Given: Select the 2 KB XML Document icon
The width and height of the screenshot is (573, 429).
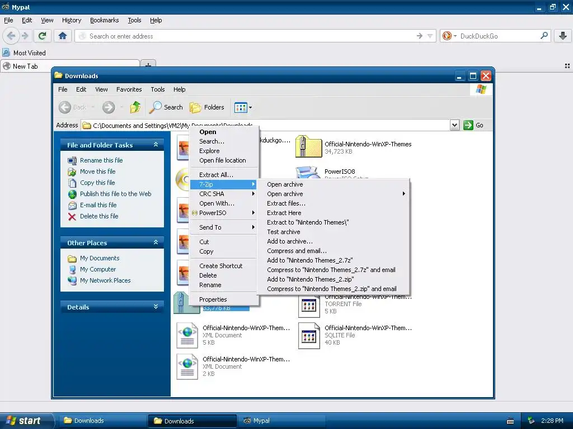Looking at the screenshot, I should (x=187, y=367).
